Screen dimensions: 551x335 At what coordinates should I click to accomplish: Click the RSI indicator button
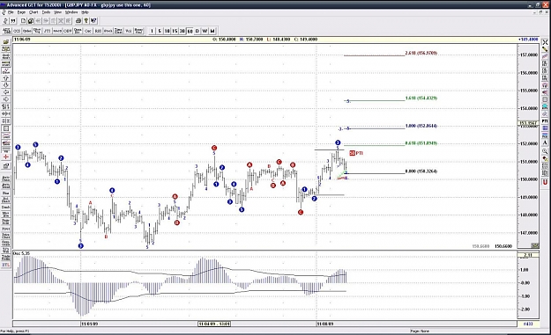[98, 31]
